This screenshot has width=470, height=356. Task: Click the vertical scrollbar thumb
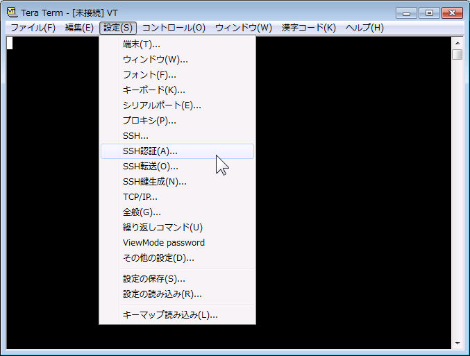click(x=458, y=55)
